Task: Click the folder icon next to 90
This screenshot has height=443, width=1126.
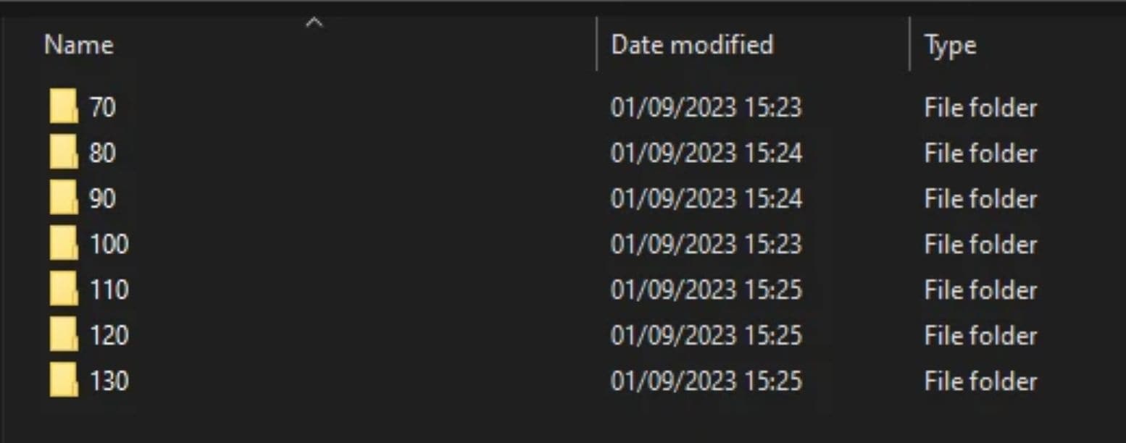Action: tap(64, 198)
